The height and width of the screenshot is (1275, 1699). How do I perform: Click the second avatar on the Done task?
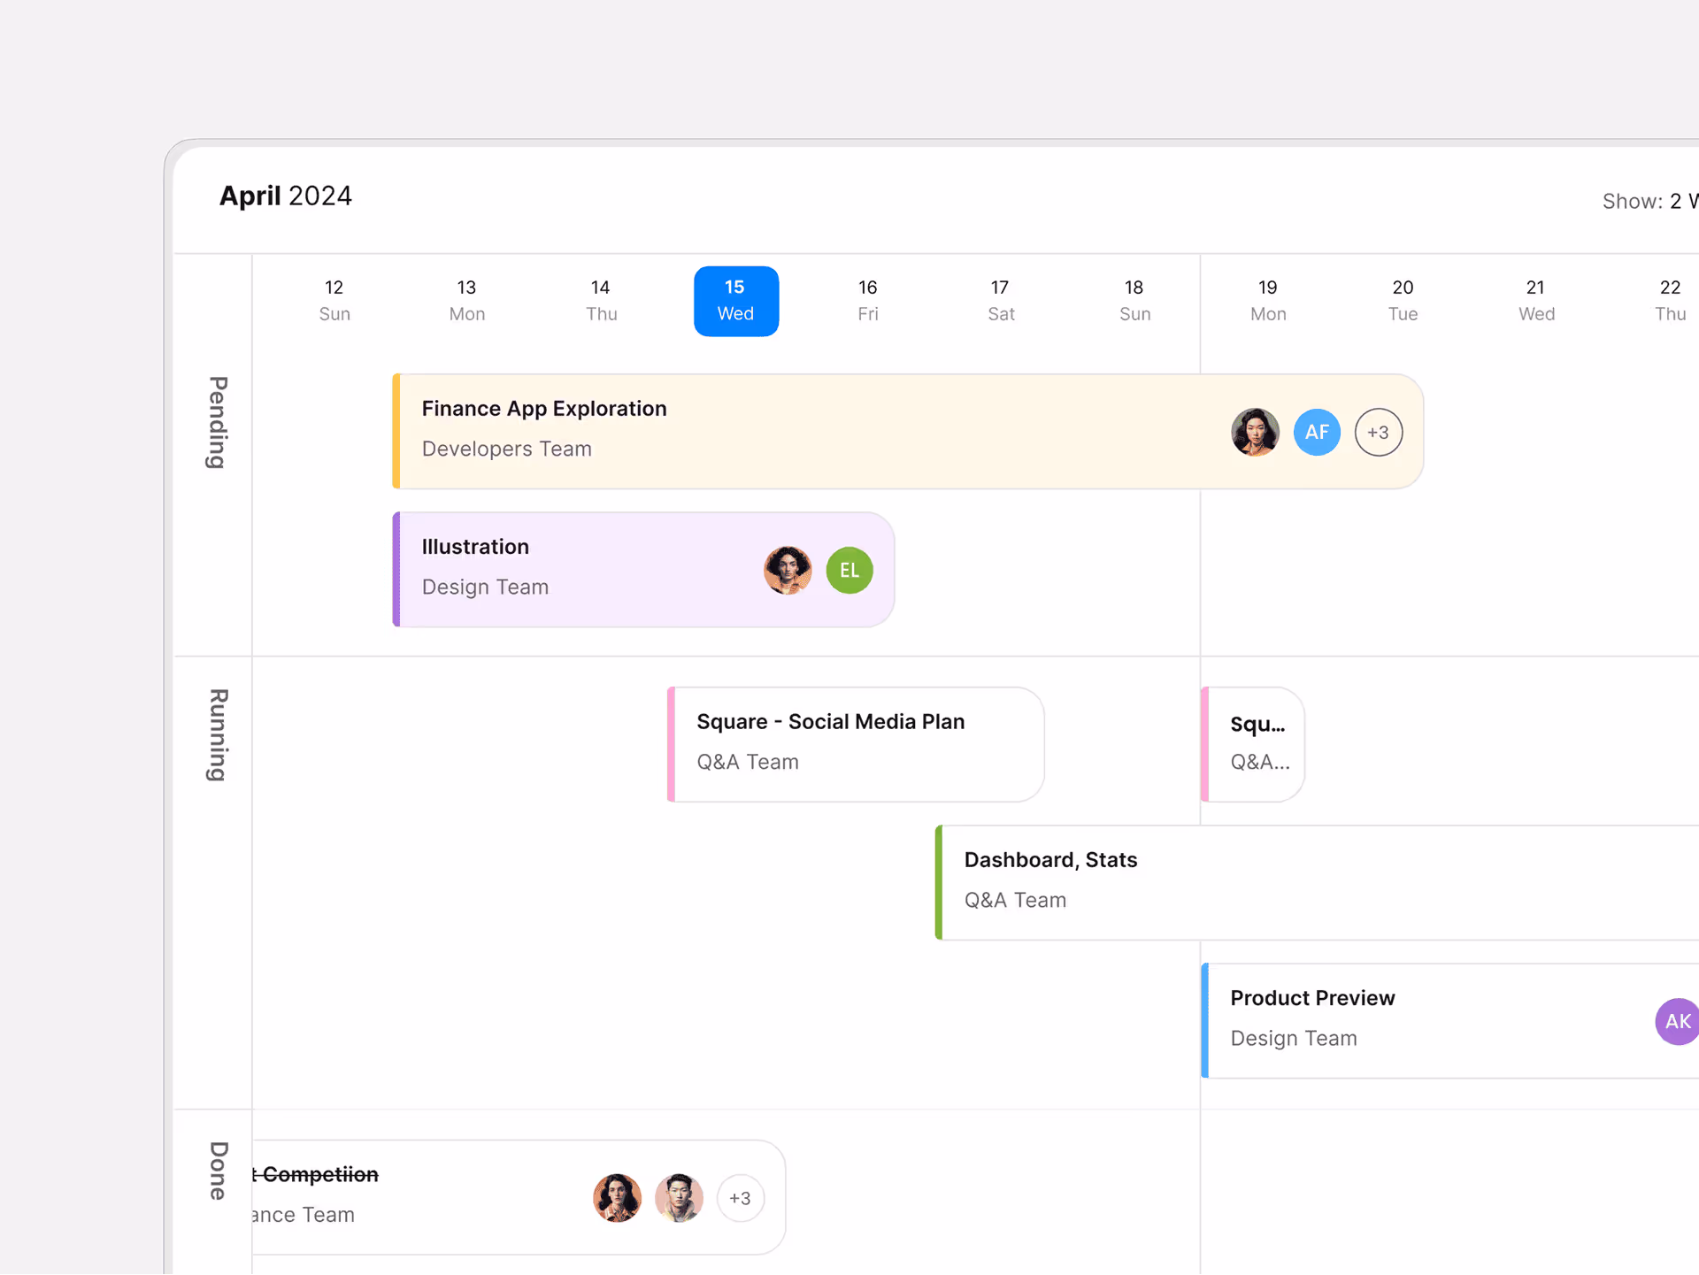(679, 1198)
